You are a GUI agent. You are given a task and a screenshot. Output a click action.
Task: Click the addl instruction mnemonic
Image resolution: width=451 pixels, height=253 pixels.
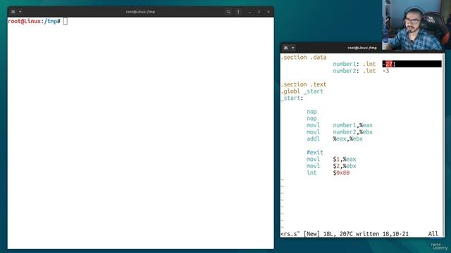coord(313,139)
